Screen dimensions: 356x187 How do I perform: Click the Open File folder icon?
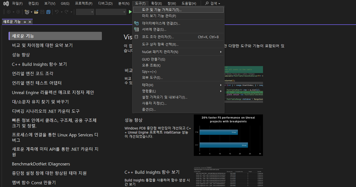[36, 12]
